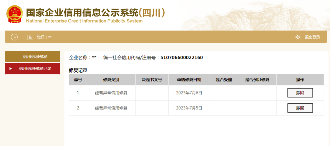Click the user profile badge icon
The height and width of the screenshot is (146, 330).
pos(30,37)
